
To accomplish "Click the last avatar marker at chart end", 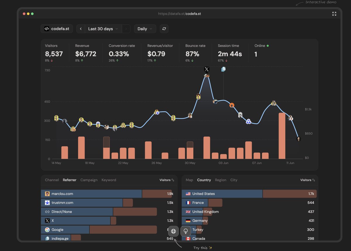I will [299, 139].
